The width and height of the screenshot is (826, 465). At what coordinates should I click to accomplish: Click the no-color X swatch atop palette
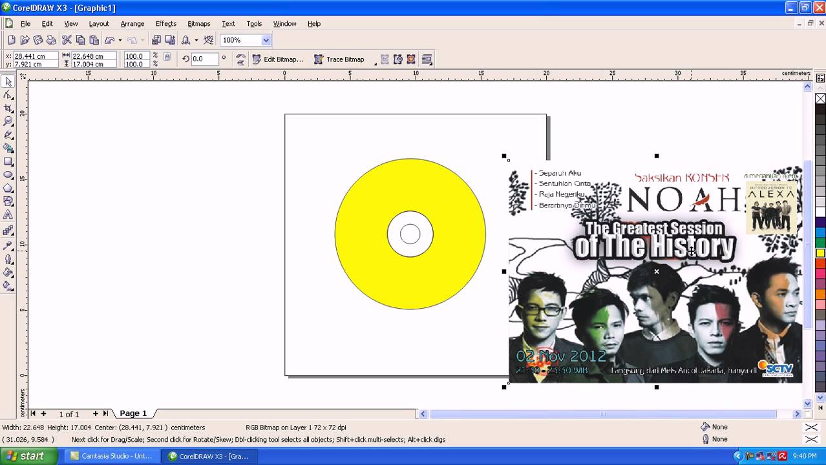tap(820, 99)
